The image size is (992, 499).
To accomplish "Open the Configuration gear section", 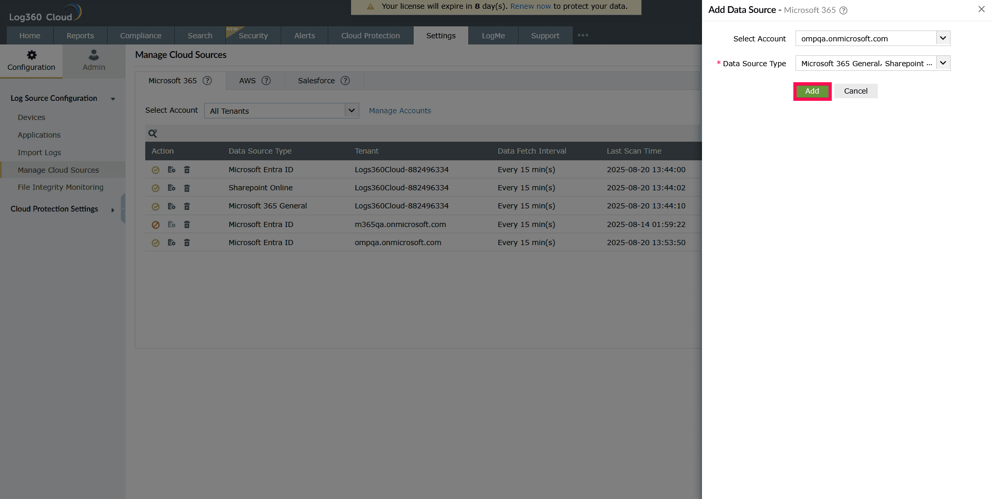I will click(x=32, y=61).
